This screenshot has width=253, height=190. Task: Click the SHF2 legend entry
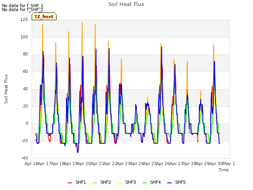102,182
